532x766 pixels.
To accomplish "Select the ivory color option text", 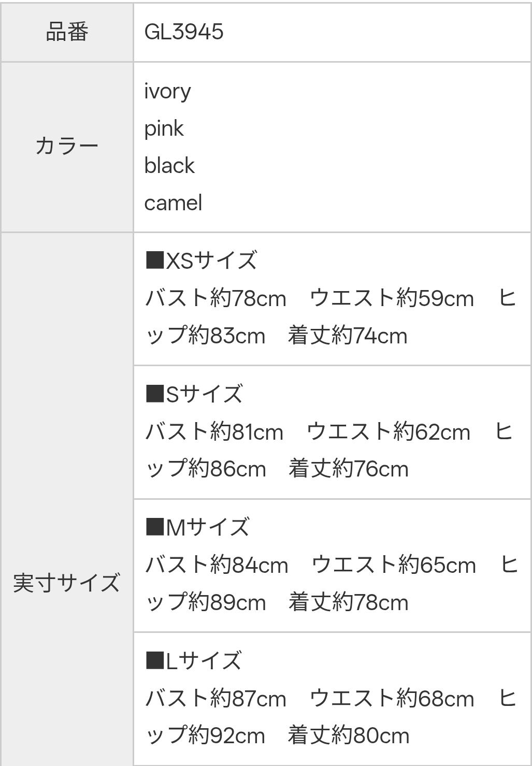I will click(167, 91).
